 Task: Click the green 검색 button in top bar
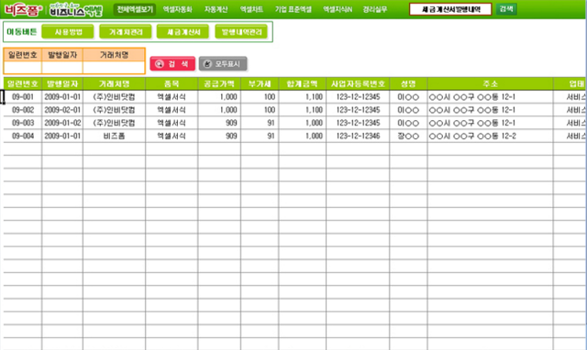click(x=506, y=9)
